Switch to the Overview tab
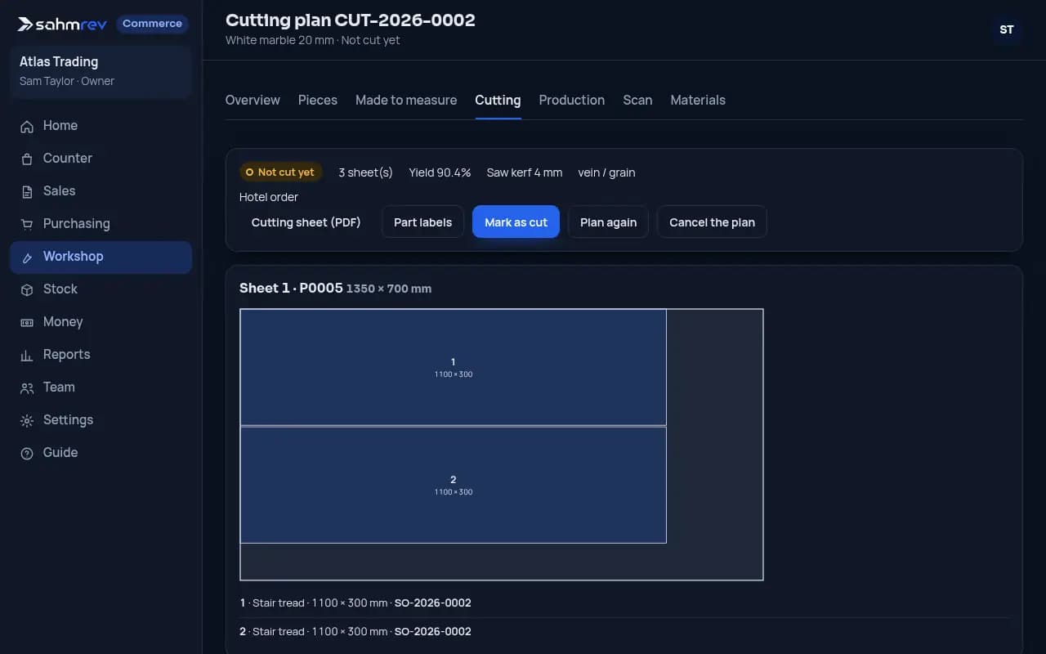Image resolution: width=1046 pixels, height=654 pixels. pos(253,100)
